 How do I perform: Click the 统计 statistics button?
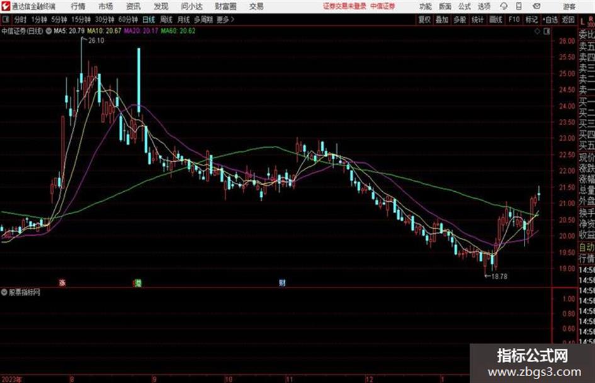(x=477, y=19)
